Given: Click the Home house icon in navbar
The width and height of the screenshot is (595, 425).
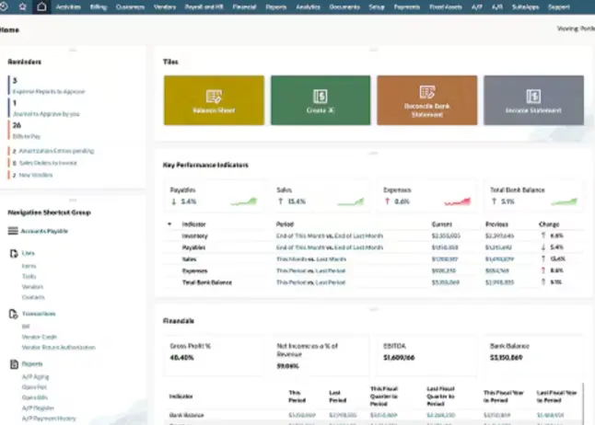Looking at the screenshot, I should pyautogui.click(x=41, y=6).
